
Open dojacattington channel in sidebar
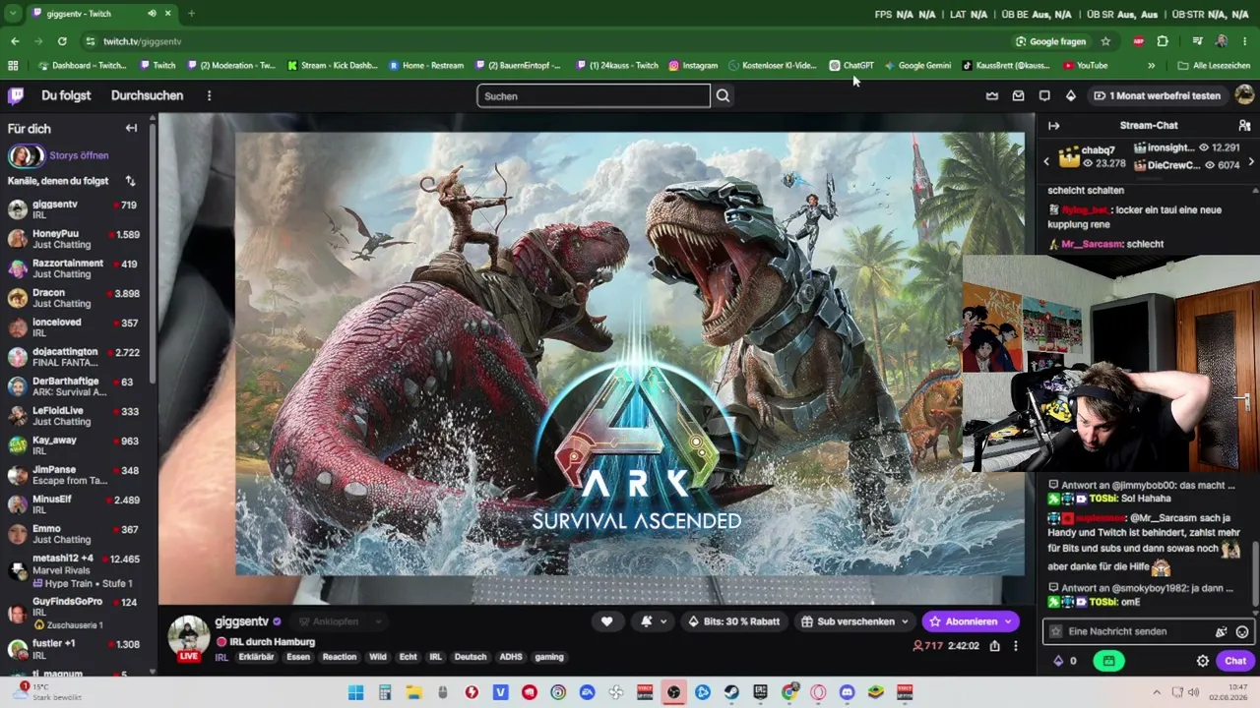pyautogui.click(x=75, y=358)
